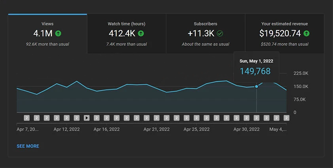333x168 pixels.
Task: Click the '2' video marker above Apr 12, 2022
Action: 66,118
